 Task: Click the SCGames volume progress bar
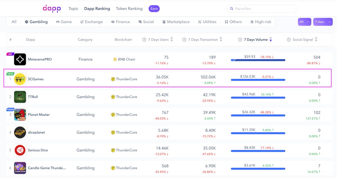(258, 80)
